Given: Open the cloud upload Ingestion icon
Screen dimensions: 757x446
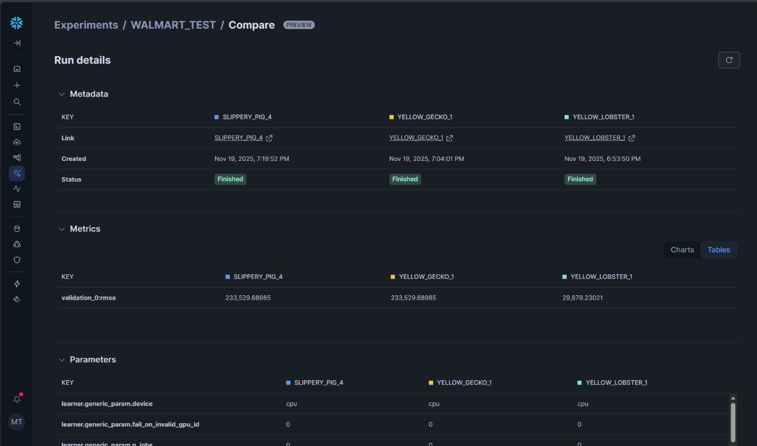Looking at the screenshot, I should point(17,142).
